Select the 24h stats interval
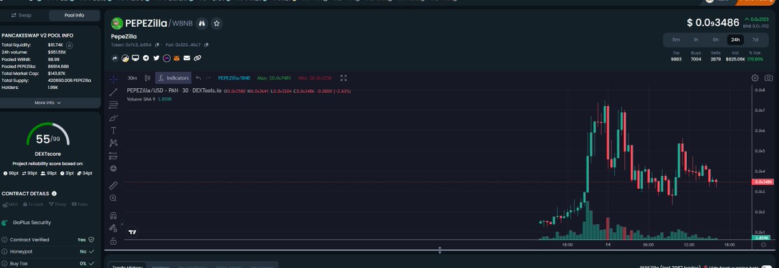The image size is (779, 268). point(736,40)
